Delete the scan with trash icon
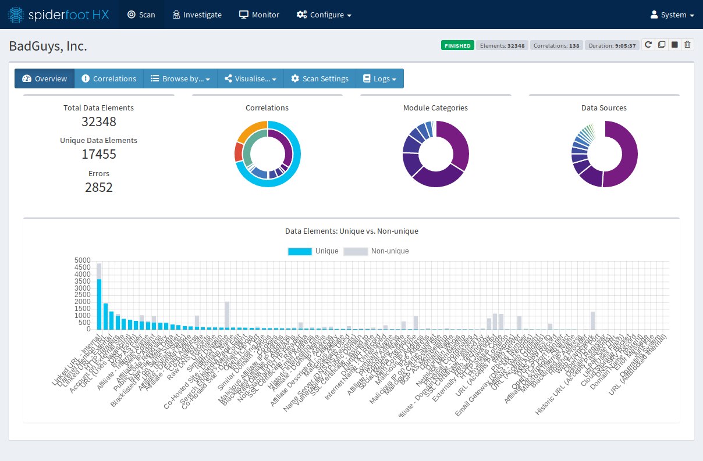The height and width of the screenshot is (461, 703). pyautogui.click(x=687, y=45)
